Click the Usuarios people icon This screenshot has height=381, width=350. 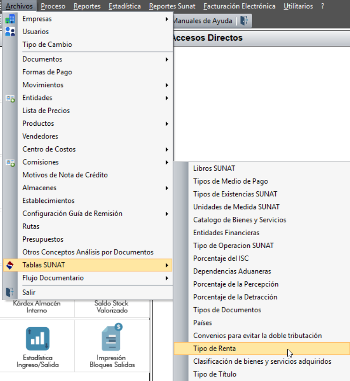[10, 32]
